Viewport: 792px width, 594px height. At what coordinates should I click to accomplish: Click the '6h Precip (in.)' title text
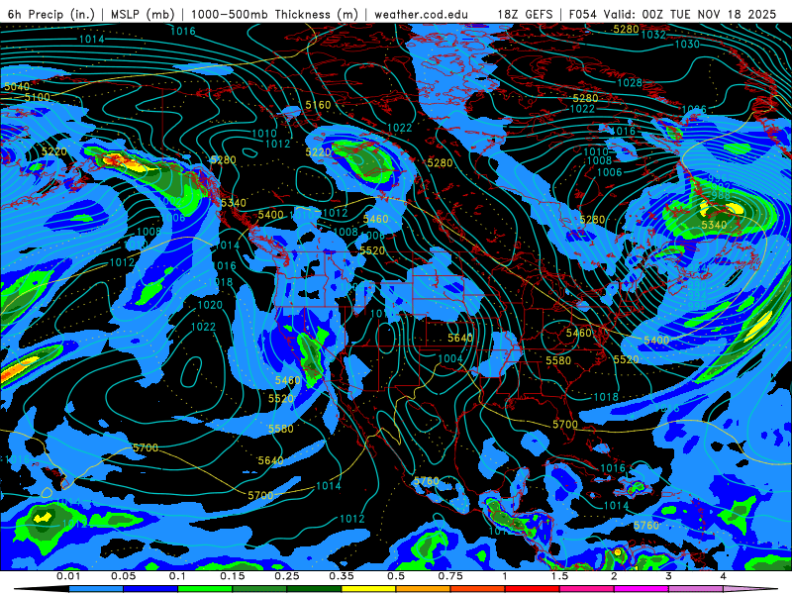51,14
